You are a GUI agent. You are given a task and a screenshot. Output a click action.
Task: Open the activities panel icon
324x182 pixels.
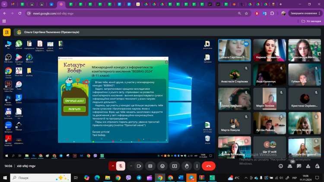(x=307, y=166)
